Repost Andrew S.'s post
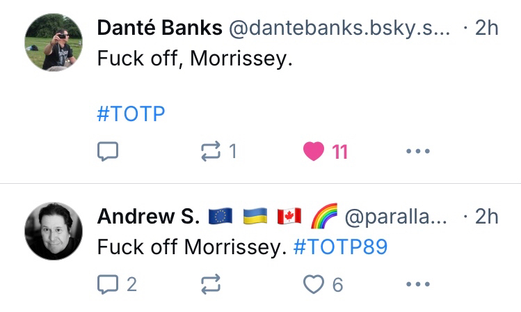This screenshot has height=312, width=521. [211, 283]
